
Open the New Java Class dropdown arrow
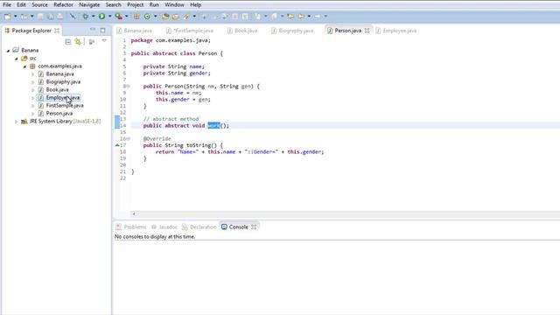click(x=156, y=17)
